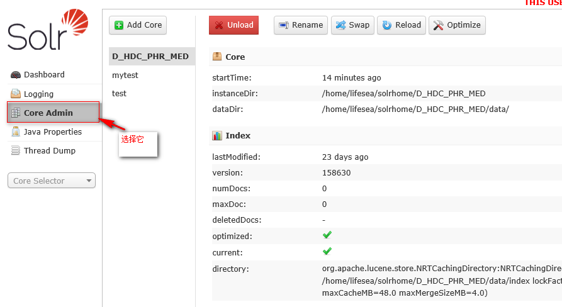The height and width of the screenshot is (307, 562).
Task: Click the current green checkmark
Action: point(327,251)
